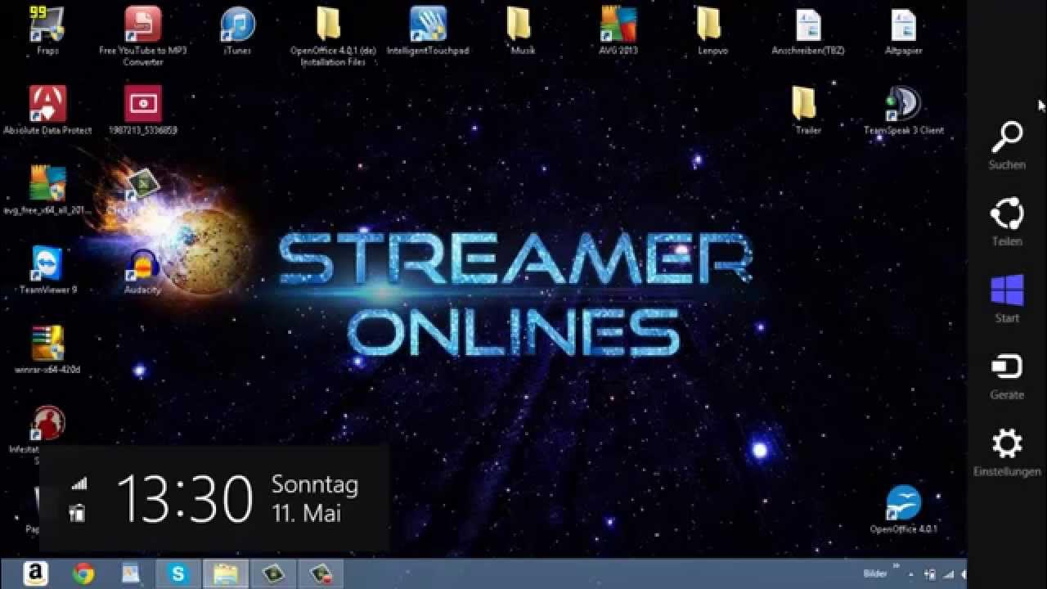Image resolution: width=1047 pixels, height=589 pixels.
Task: Select the iTunes desktop shortcut
Action: pyautogui.click(x=237, y=29)
